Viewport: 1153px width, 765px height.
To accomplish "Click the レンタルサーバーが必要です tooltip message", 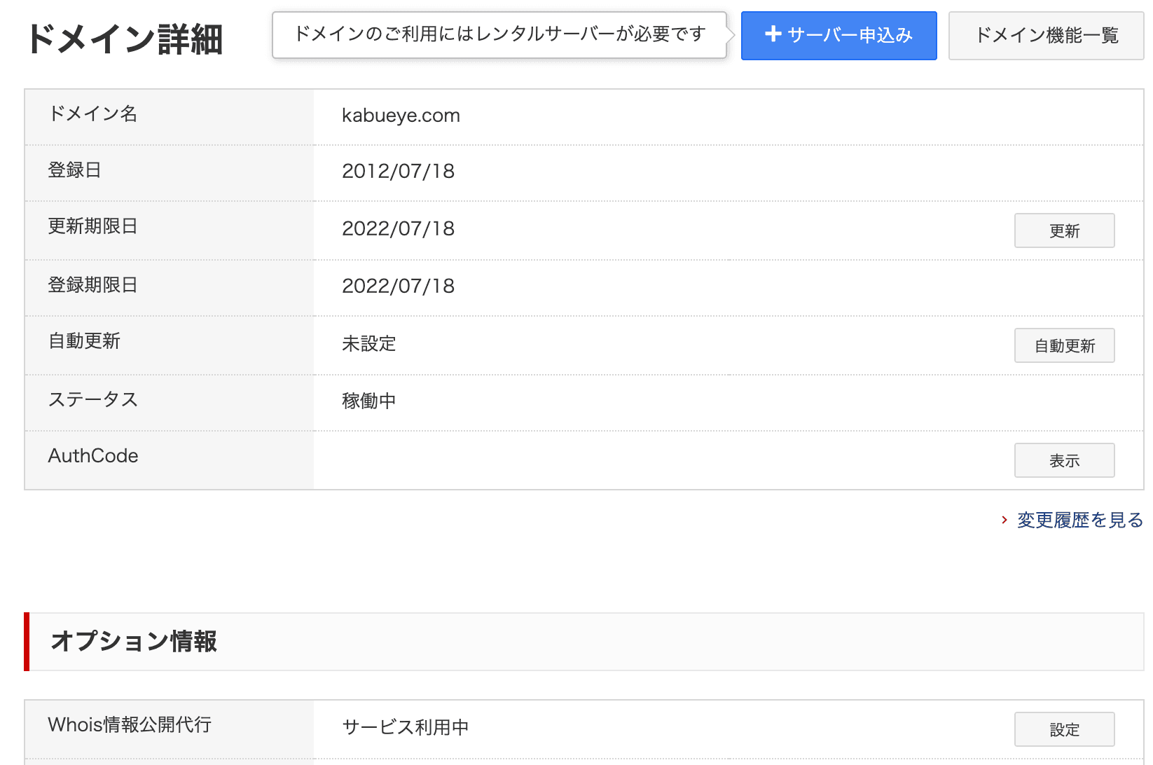I will click(x=499, y=34).
